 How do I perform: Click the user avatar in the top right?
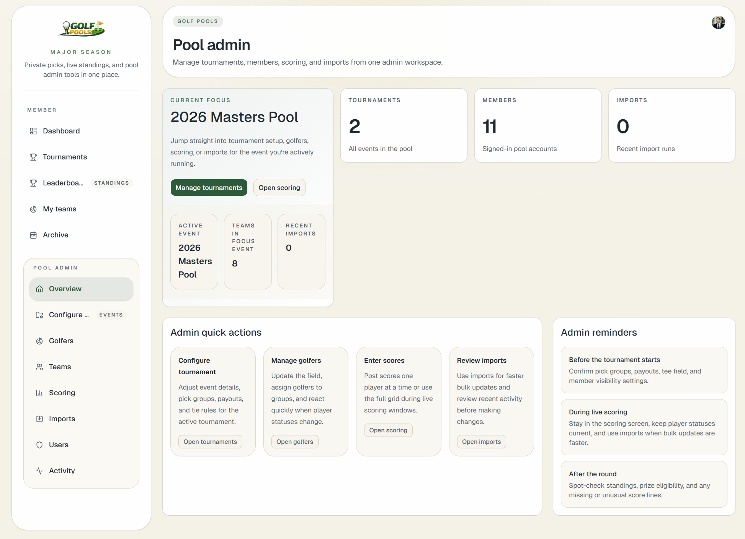(x=719, y=22)
